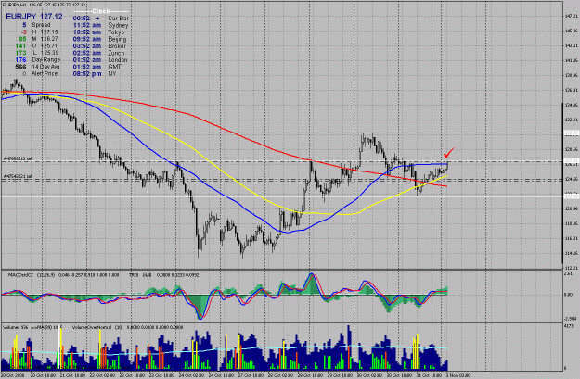Image resolution: width=580 pixels, height=379 pixels.
Task: Click the large 127.12 current price readout
Action: [x=51, y=17]
